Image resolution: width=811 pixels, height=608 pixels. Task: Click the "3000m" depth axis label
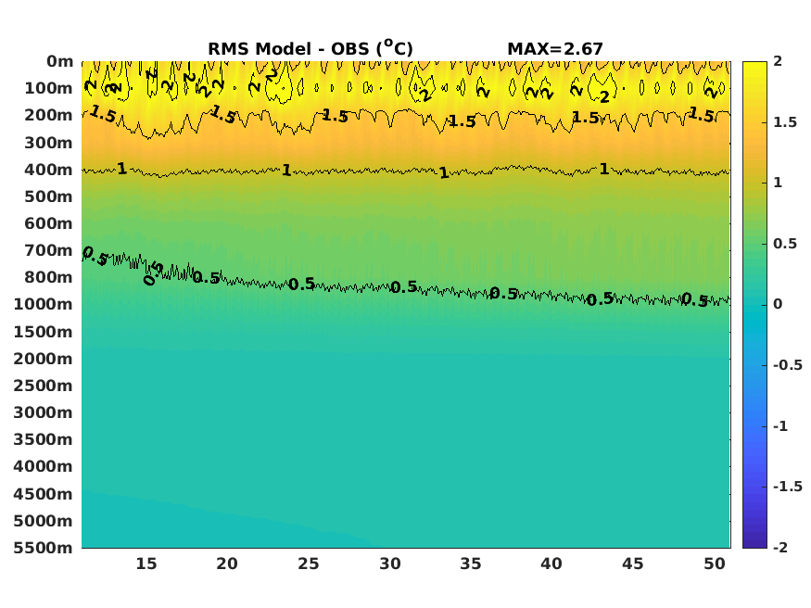tap(44, 412)
